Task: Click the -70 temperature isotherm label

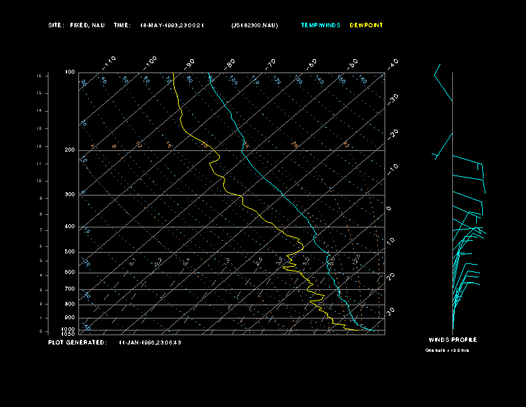Action: [270, 64]
